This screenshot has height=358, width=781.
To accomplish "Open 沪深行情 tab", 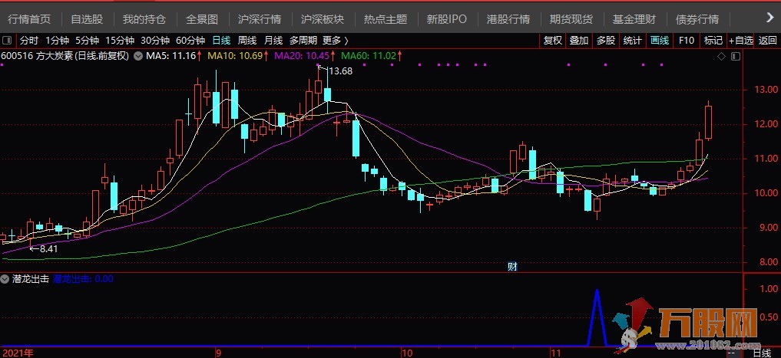I will tap(260, 19).
